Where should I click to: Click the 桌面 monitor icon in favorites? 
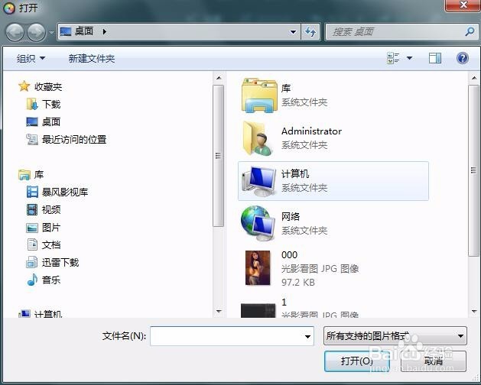pyautogui.click(x=32, y=121)
